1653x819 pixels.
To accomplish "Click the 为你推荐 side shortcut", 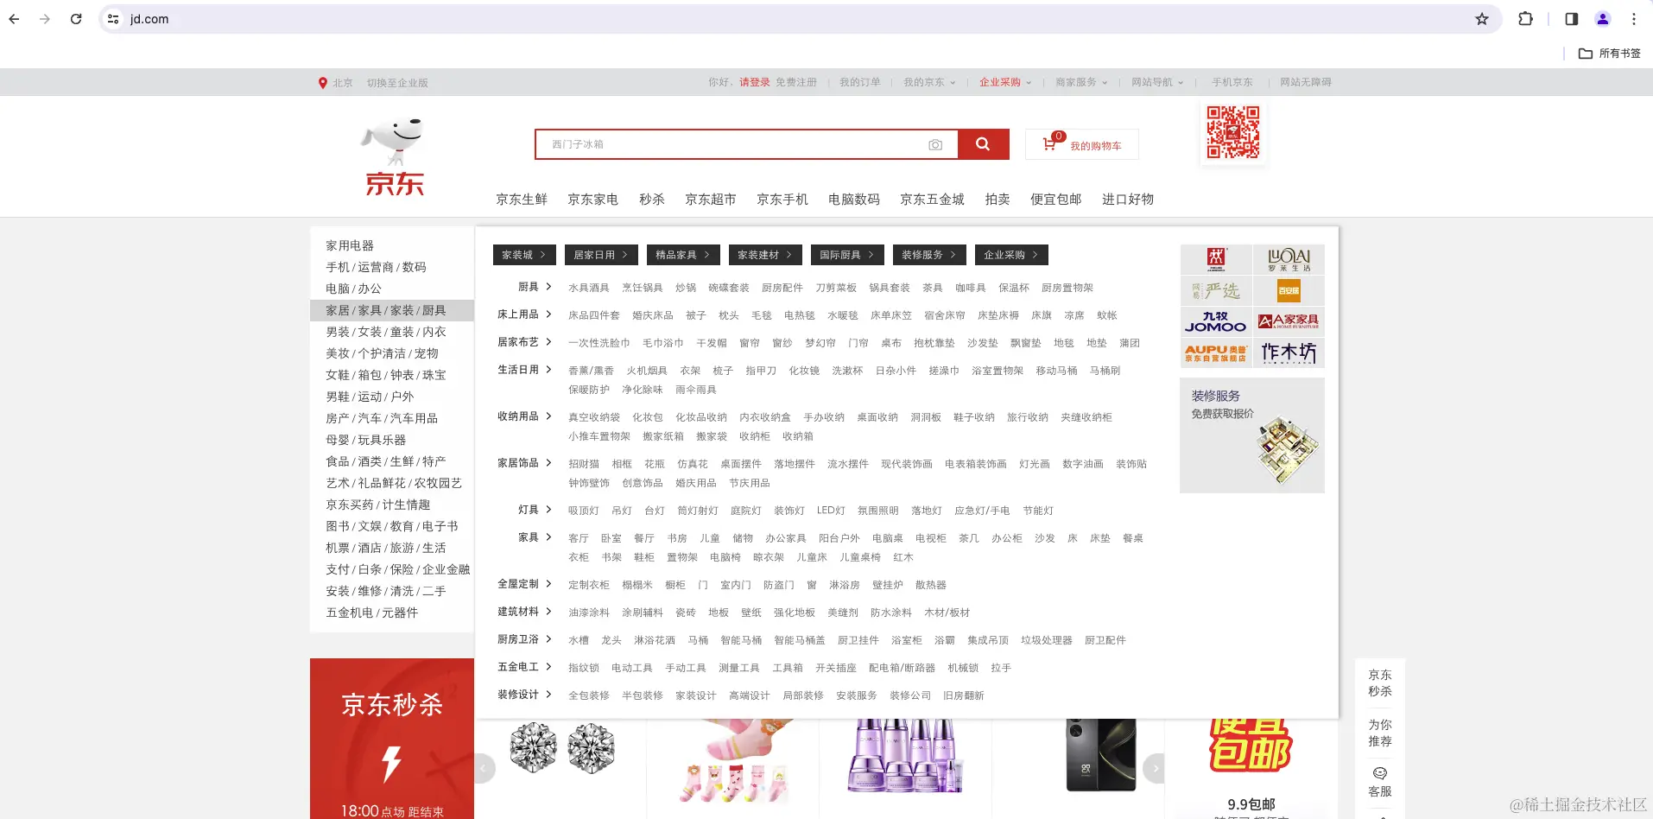I will pos(1380,733).
